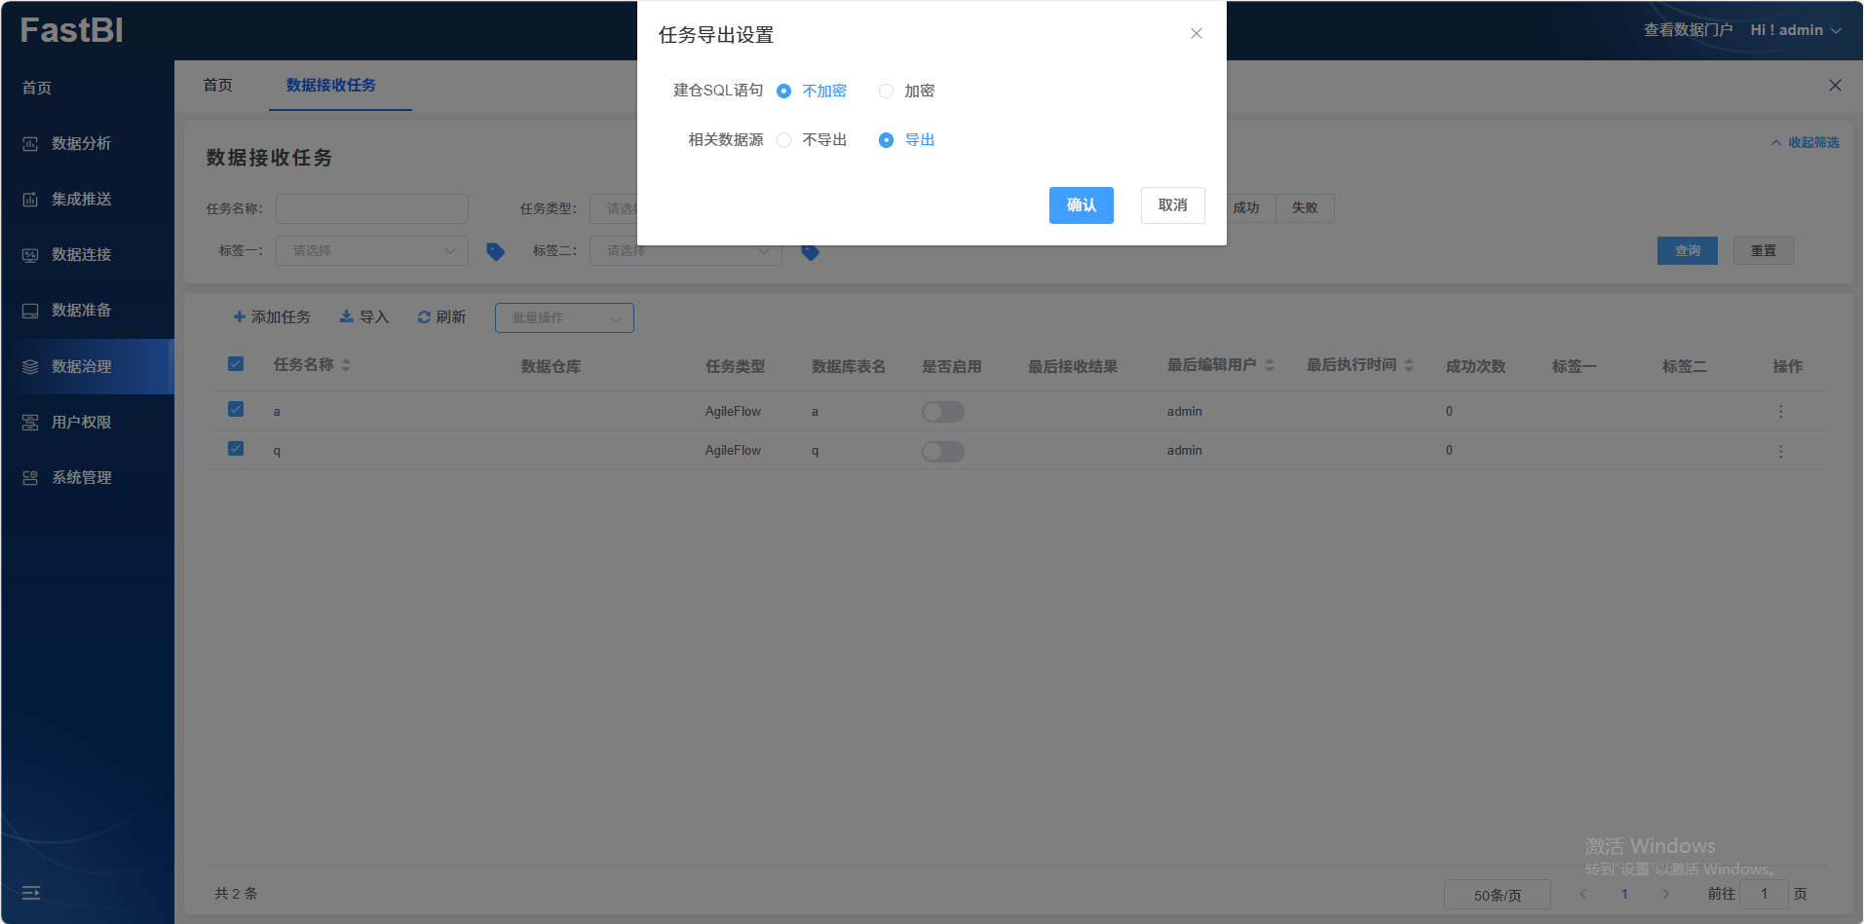Click the blue tag icon beside 标签一
The width and height of the screenshot is (1864, 924).
(x=495, y=251)
